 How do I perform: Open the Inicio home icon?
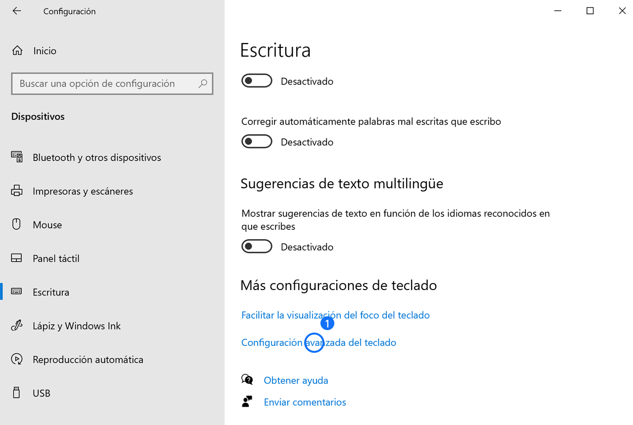click(x=17, y=50)
